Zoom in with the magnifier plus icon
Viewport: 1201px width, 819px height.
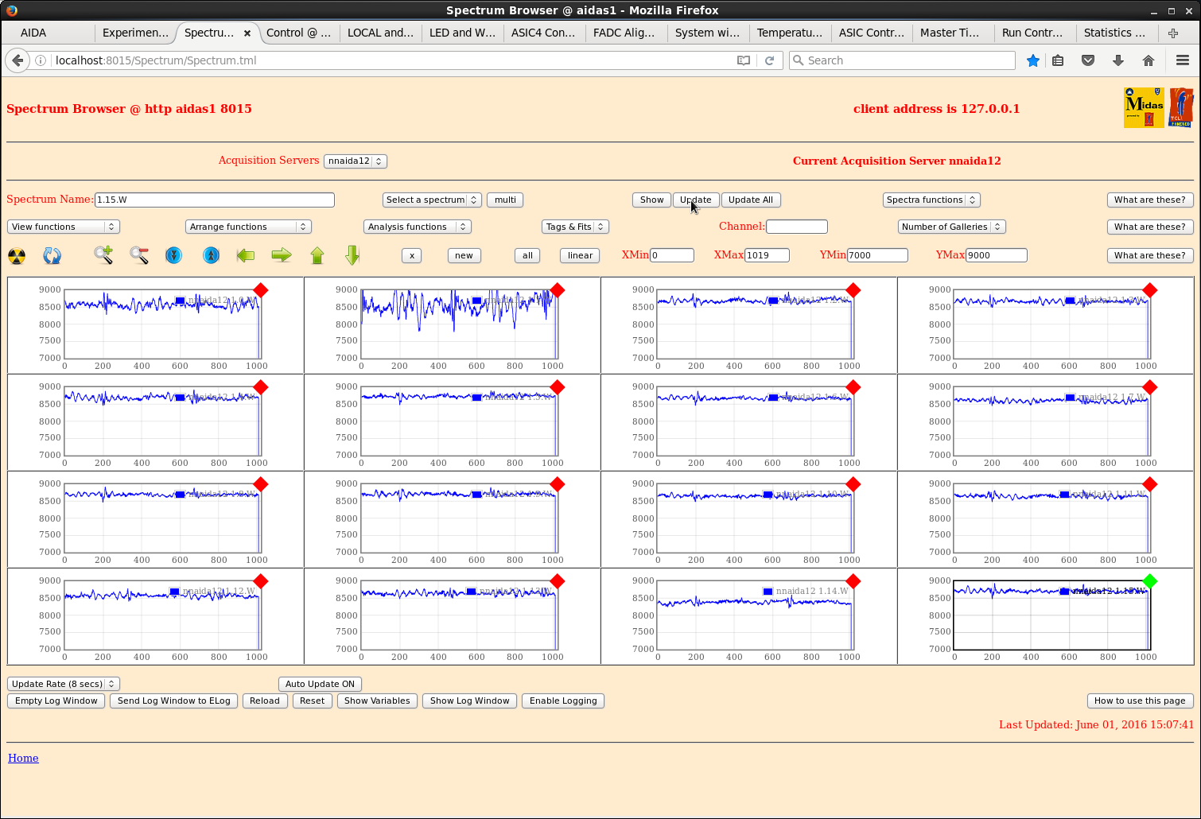(x=103, y=255)
